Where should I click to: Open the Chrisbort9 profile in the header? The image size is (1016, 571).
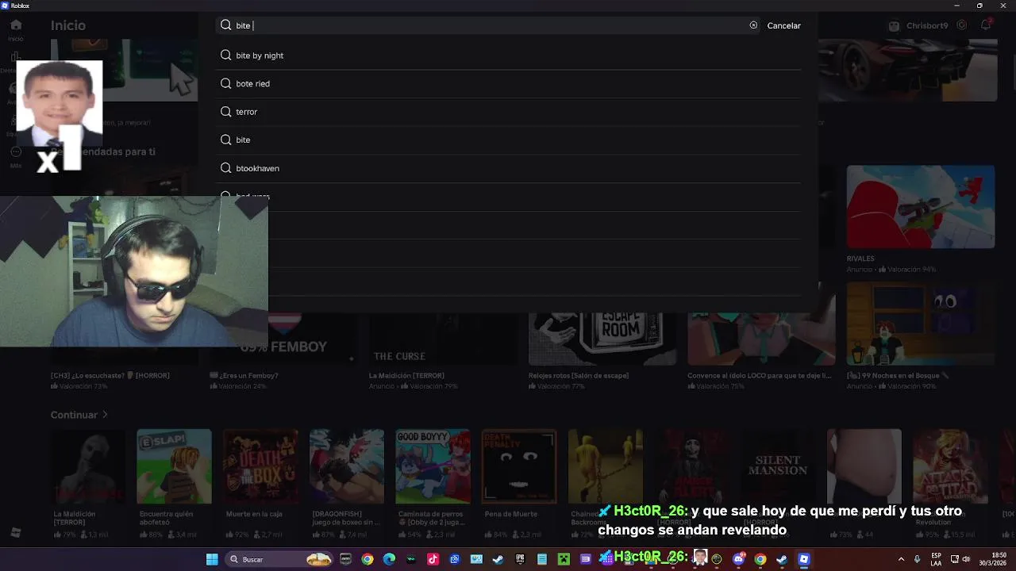point(919,25)
